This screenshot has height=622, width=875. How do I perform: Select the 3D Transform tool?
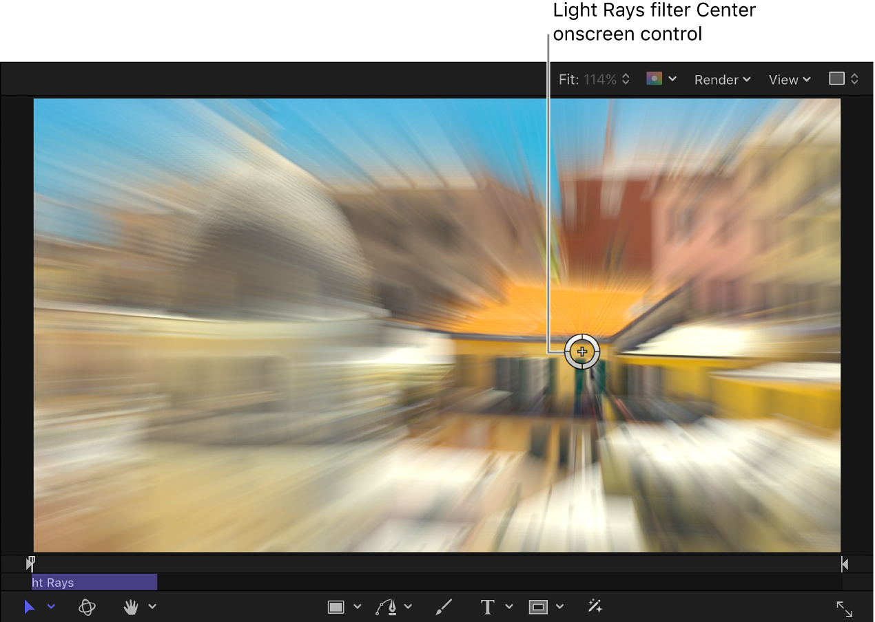(x=87, y=607)
